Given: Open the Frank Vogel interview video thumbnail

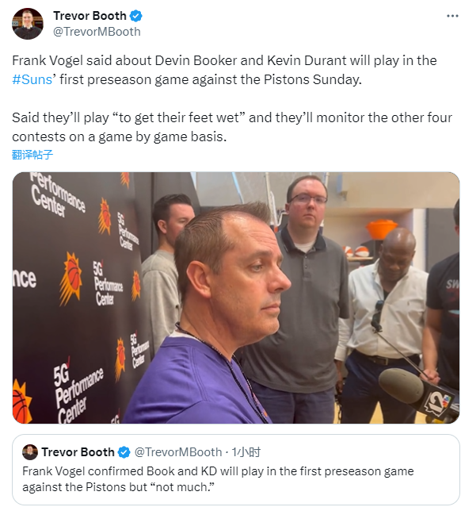Looking at the screenshot, I should click(x=236, y=298).
